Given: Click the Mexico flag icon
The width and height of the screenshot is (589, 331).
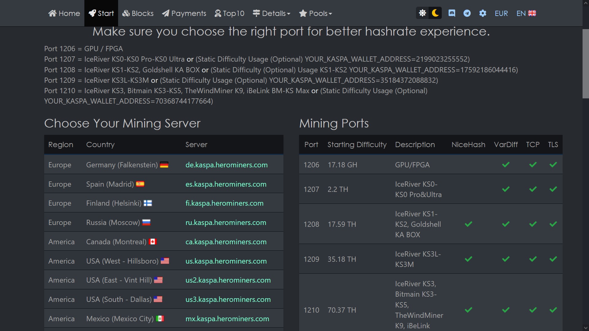Looking at the screenshot, I should coord(160,318).
